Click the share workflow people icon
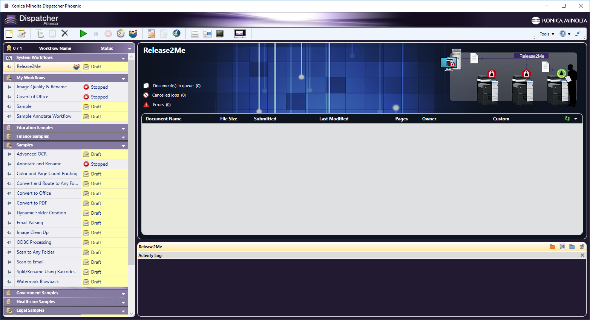Image resolution: width=590 pixels, height=320 pixels. click(x=133, y=34)
